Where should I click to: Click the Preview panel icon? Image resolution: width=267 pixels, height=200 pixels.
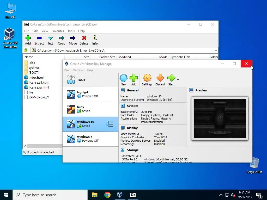click(191, 90)
